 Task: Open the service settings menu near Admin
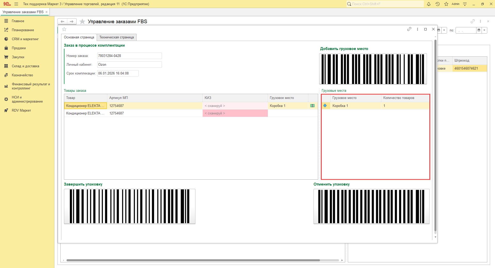point(465,4)
